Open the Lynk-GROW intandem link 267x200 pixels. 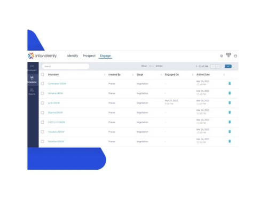[54, 103]
